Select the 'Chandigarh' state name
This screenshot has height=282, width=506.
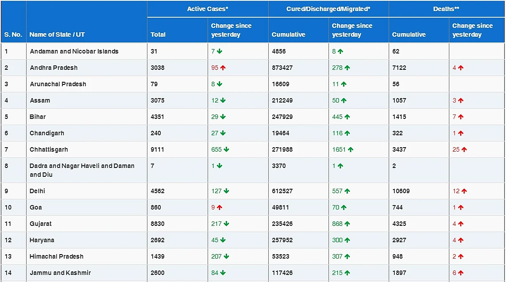[x=47, y=133]
